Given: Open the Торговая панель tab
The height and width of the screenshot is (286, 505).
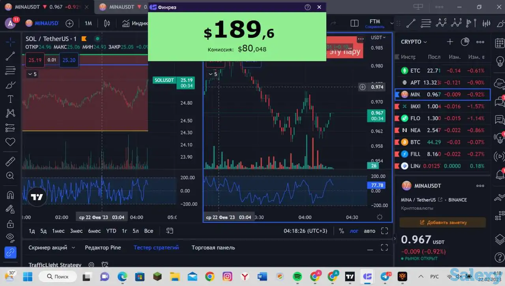Looking at the screenshot, I should coord(213,248).
